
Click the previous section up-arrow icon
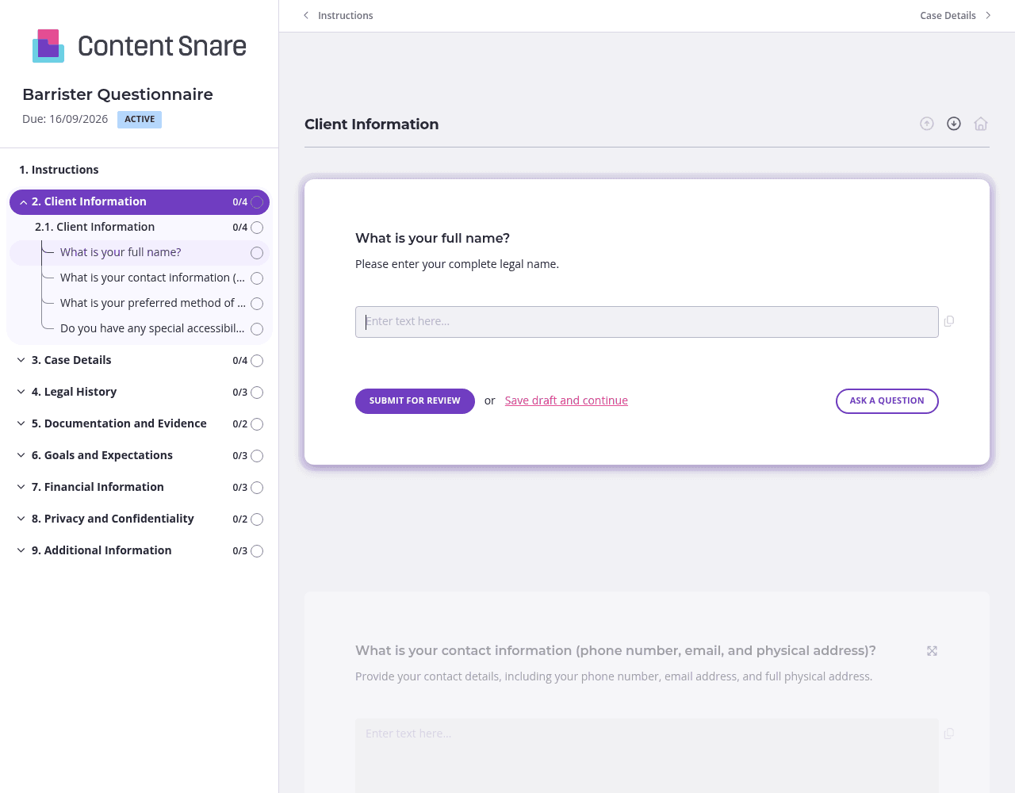tap(927, 124)
